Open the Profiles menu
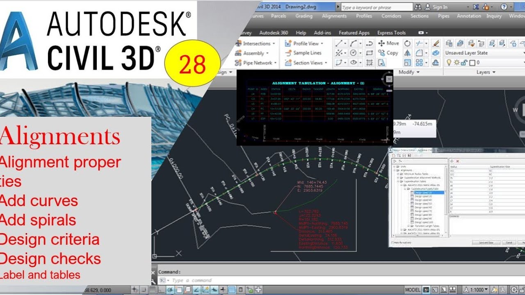Viewport: 525px width, 295px height. [x=364, y=16]
